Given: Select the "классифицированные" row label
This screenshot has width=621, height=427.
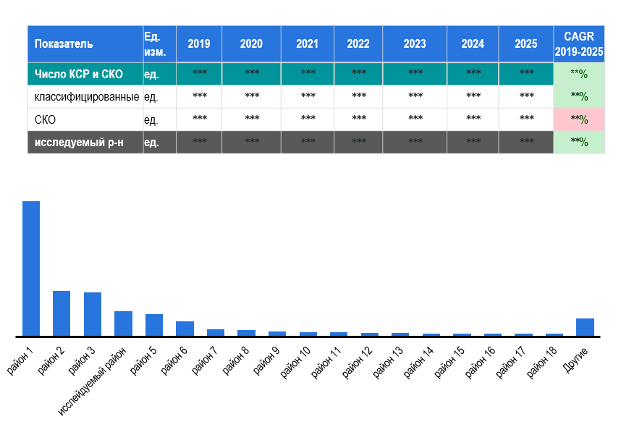Looking at the screenshot, I should pos(85,97).
